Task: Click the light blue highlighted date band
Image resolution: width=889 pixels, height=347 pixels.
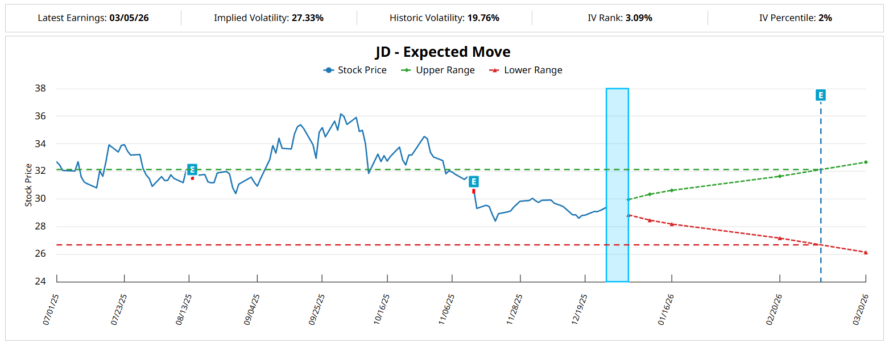Action: pyautogui.click(x=617, y=185)
